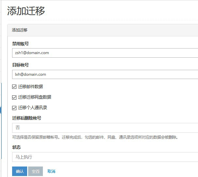Click the 目标帐号 email input field
Image resolution: width=198 pixels, height=177 pixels.
click(105, 74)
